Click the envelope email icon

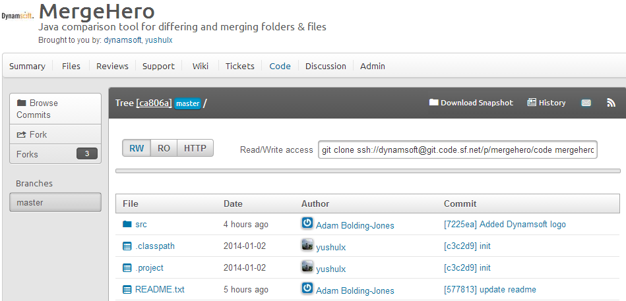tap(586, 103)
